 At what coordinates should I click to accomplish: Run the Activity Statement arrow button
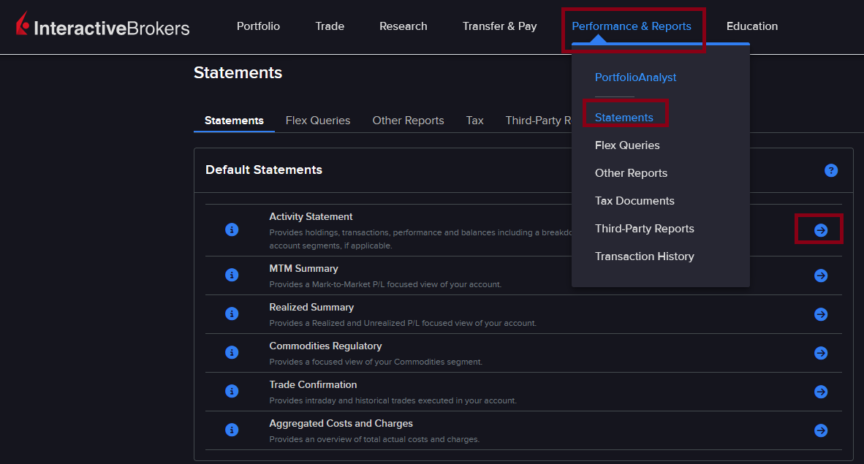tap(821, 230)
